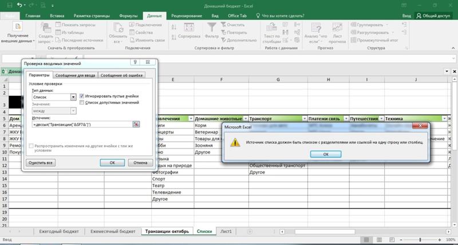Click the Лист прогноза icon
This screenshot has width=458, height=245.
(x=337, y=29)
